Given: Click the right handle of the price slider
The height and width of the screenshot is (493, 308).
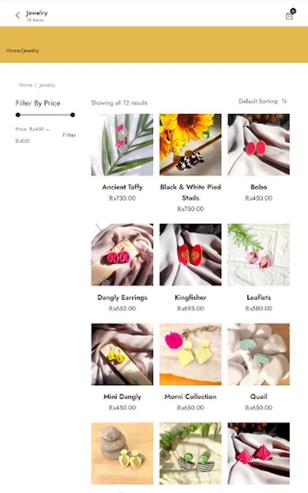Looking at the screenshot, I should (x=73, y=115).
